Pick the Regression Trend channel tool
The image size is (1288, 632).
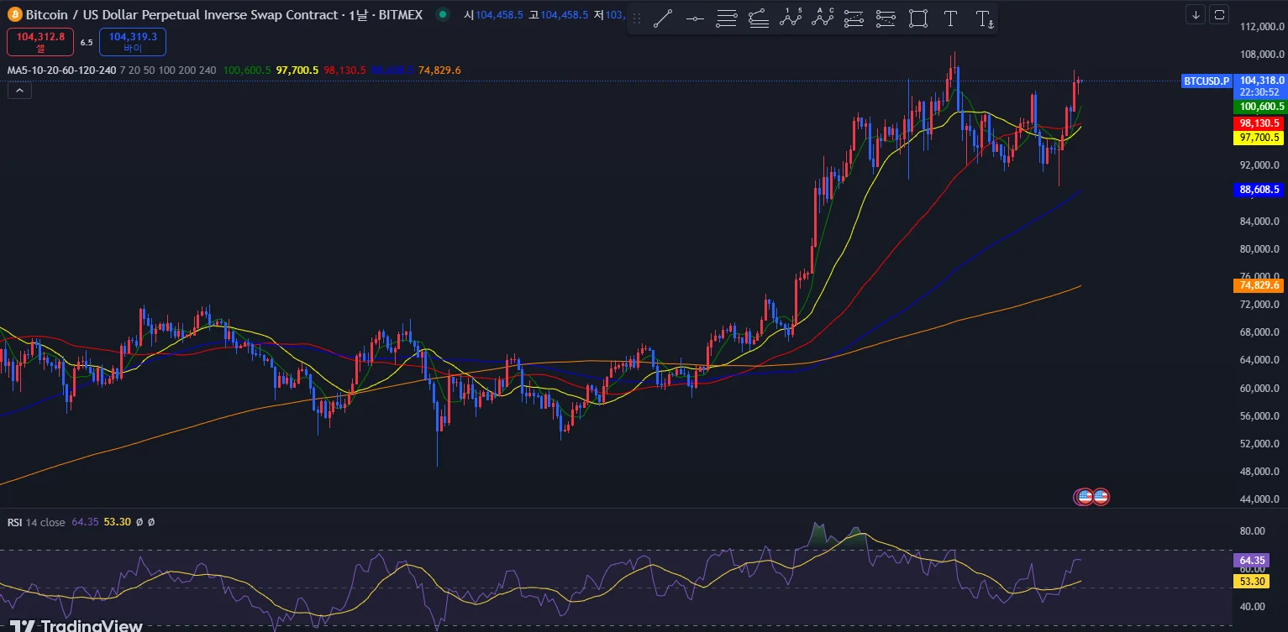(x=759, y=18)
